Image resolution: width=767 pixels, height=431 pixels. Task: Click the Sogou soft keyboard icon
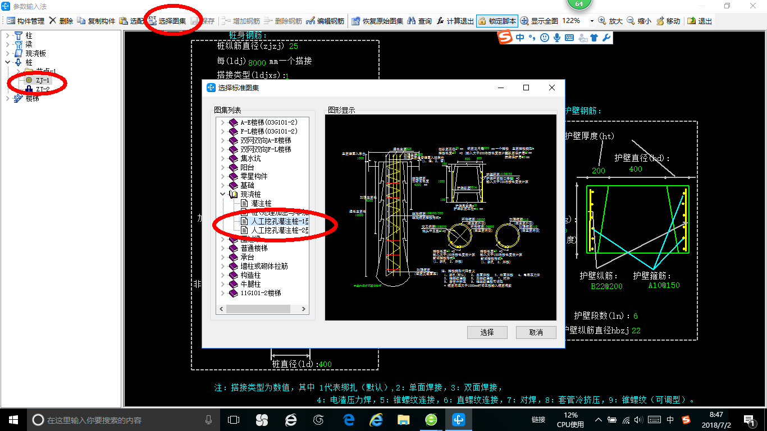tap(569, 38)
